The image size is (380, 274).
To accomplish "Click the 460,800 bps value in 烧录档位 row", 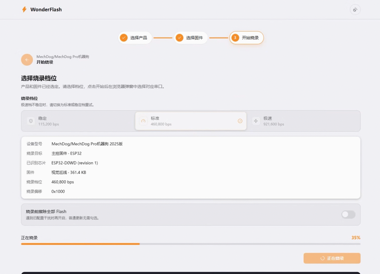I will click(x=63, y=182).
